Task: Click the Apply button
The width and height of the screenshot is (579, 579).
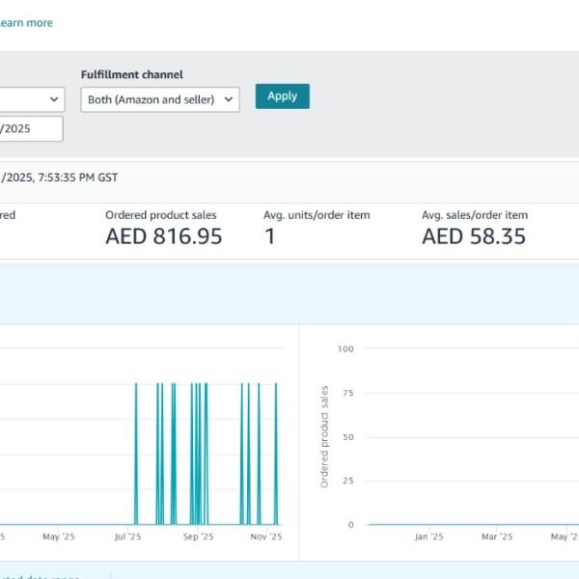Action: (x=282, y=96)
